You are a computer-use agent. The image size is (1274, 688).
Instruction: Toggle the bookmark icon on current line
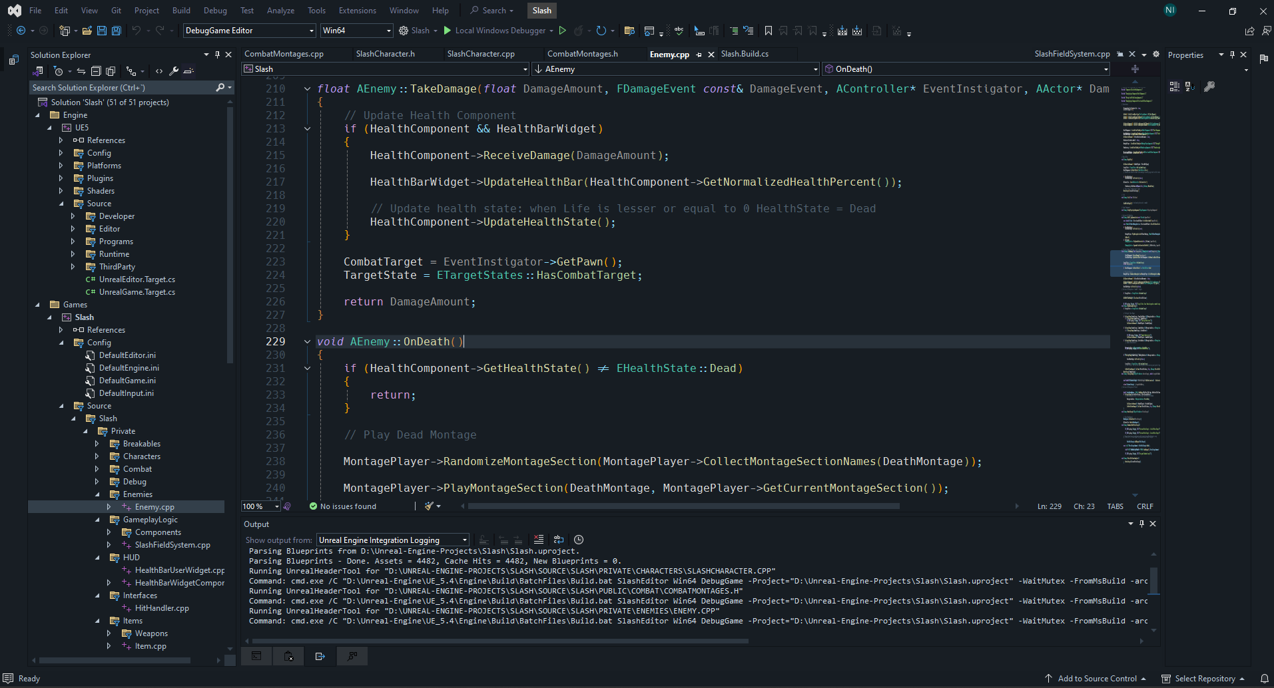769,31
